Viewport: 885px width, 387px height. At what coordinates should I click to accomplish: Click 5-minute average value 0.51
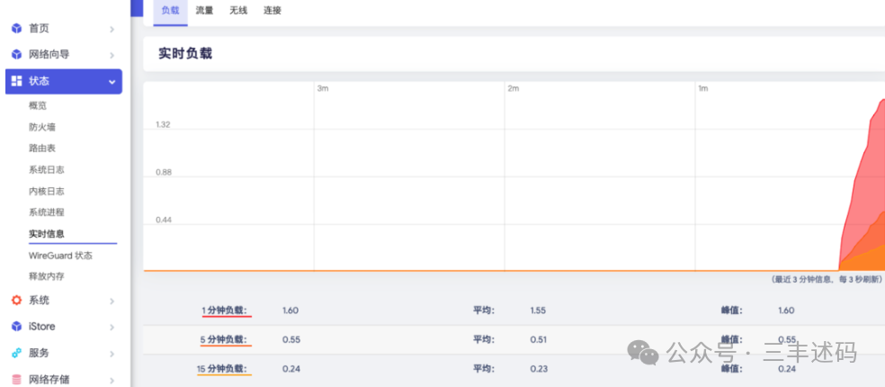539,339
